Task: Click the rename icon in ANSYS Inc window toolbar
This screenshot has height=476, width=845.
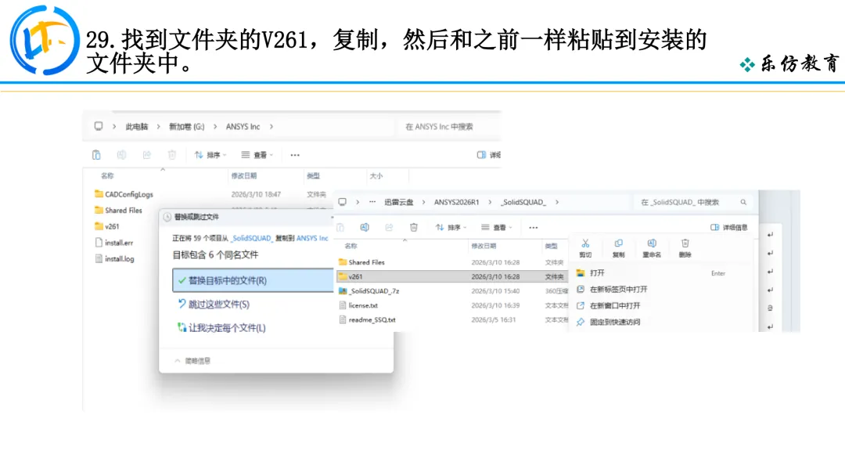Action: coord(122,155)
